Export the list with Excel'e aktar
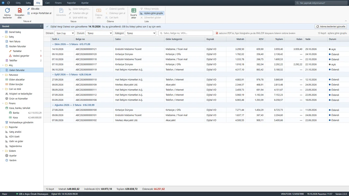Screen dimensions: 349x196 click(134, 13)
